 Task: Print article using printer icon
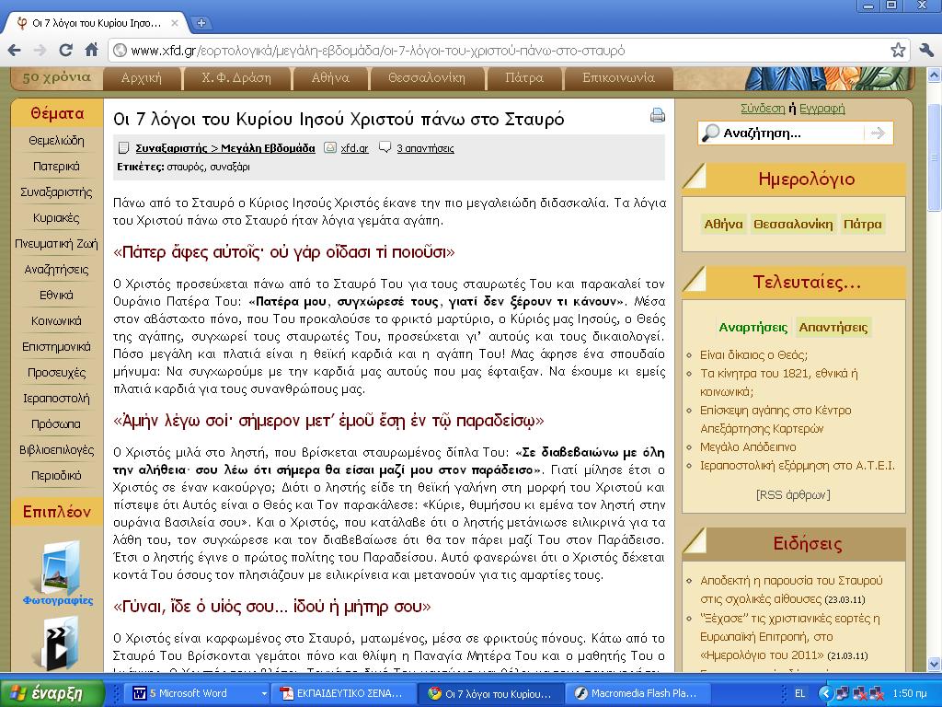point(657,115)
